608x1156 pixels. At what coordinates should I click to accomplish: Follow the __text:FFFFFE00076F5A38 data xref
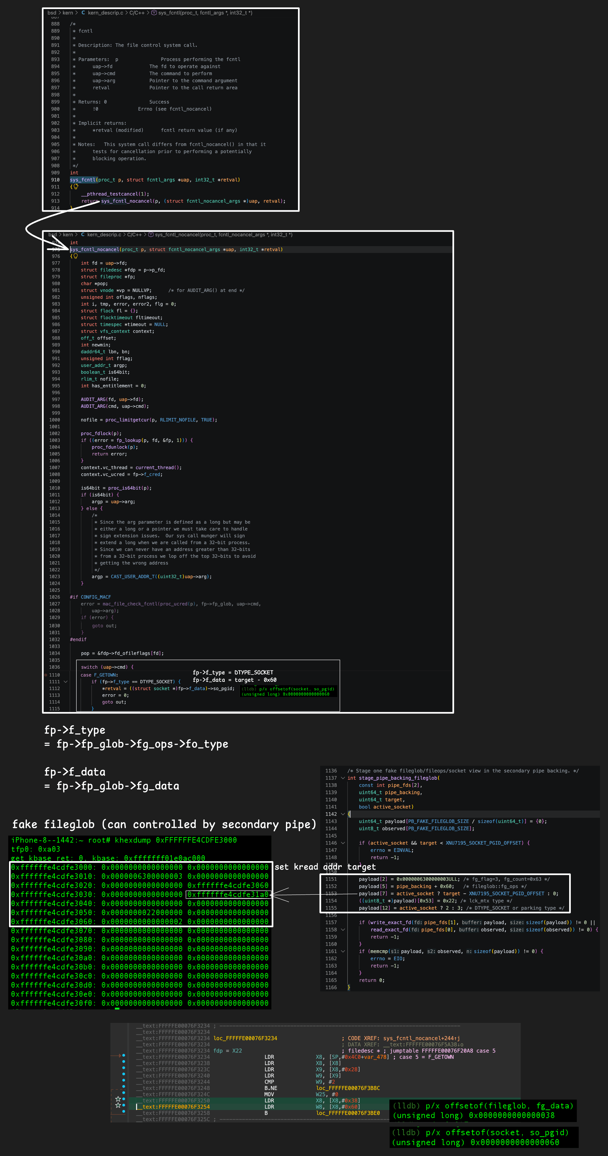click(423, 1044)
